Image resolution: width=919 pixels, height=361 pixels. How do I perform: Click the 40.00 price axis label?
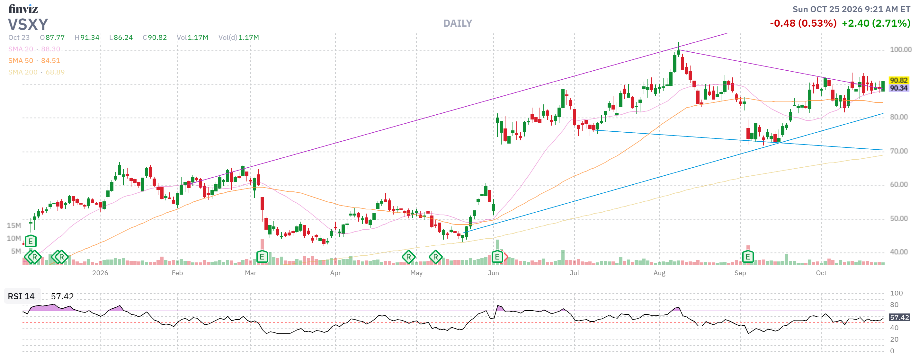[899, 252]
